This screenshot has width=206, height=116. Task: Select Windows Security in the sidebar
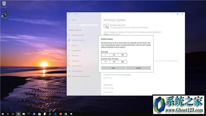click(x=78, y=40)
